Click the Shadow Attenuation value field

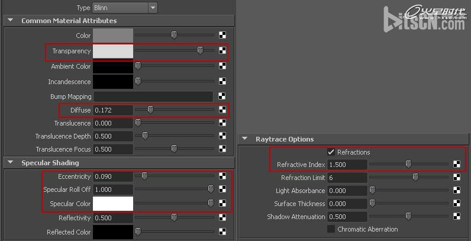coord(347,217)
